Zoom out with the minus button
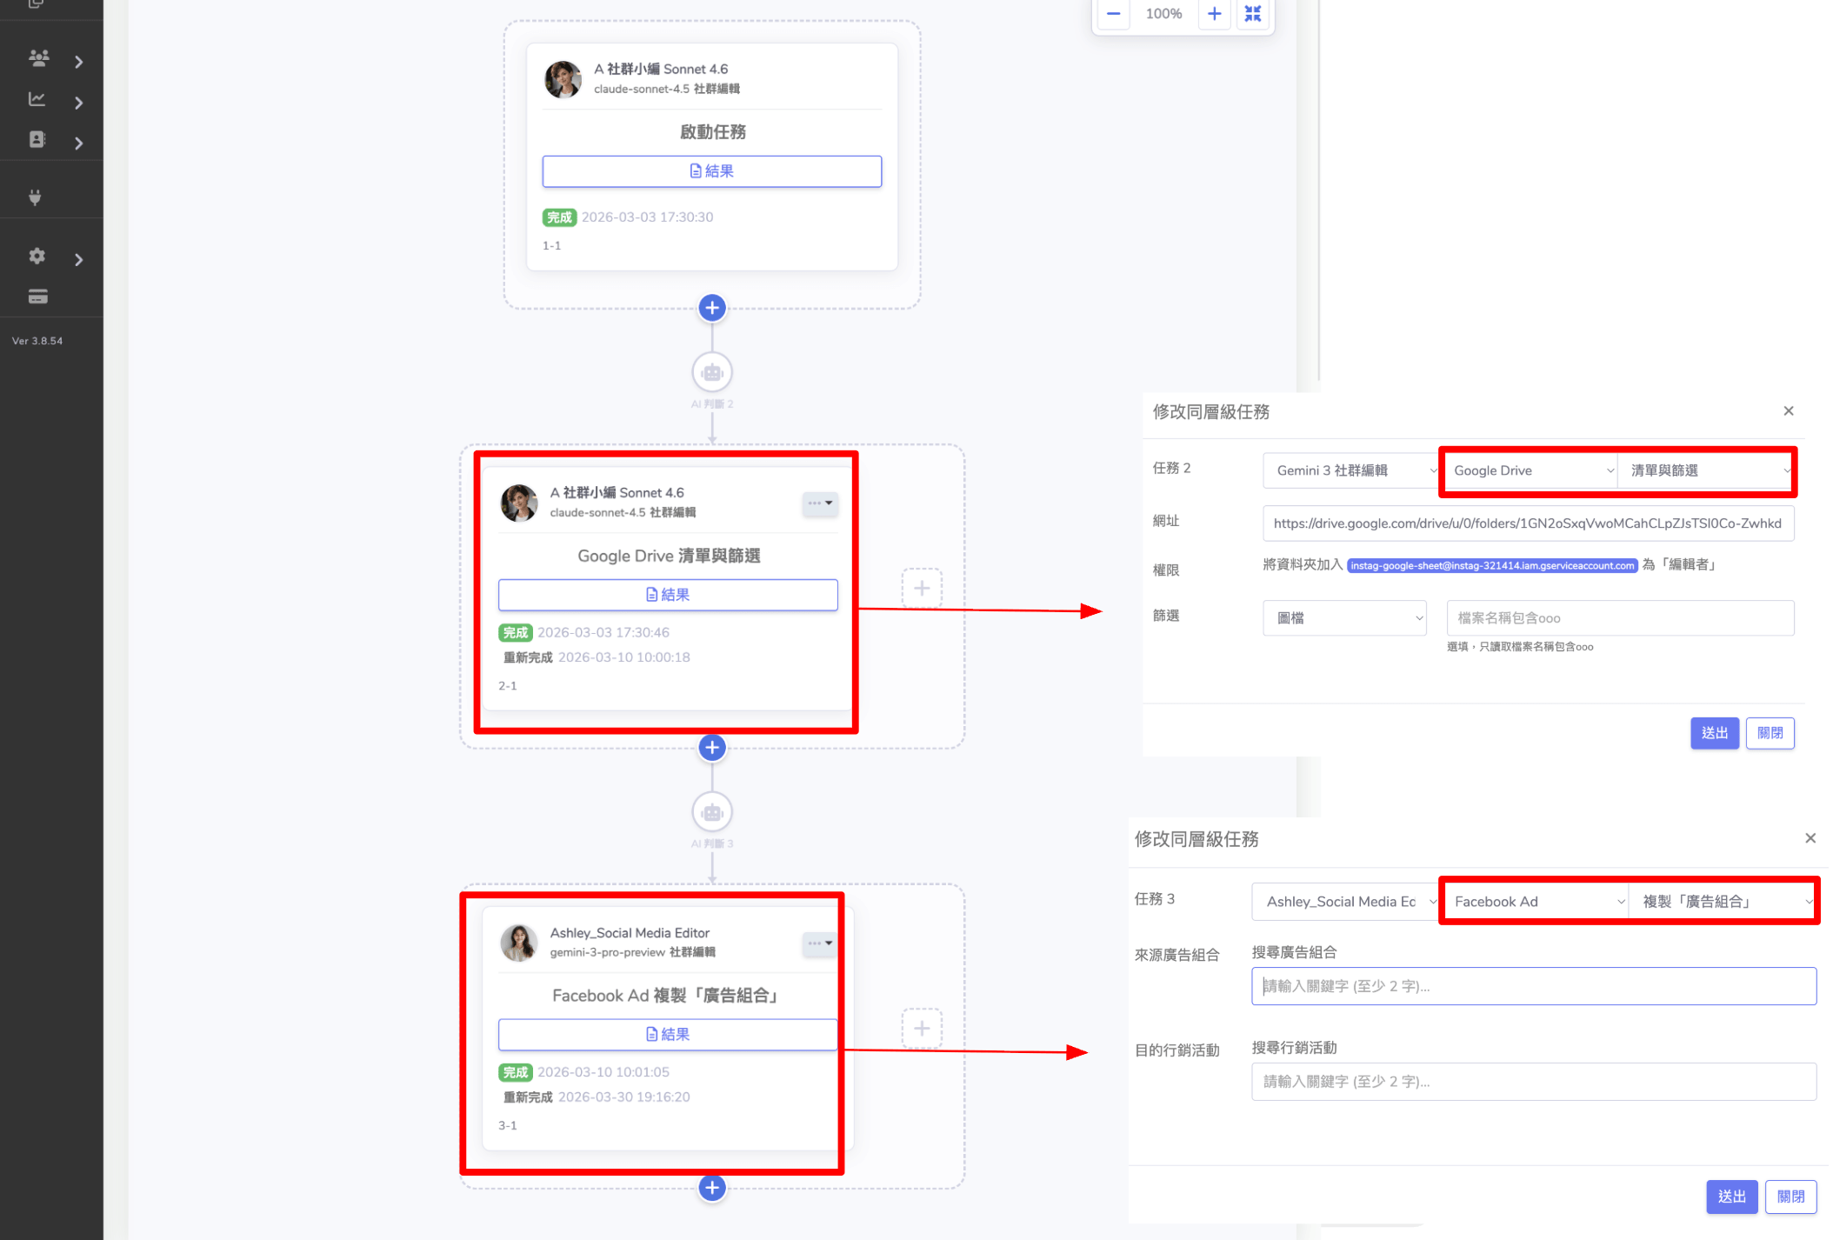 [1113, 14]
